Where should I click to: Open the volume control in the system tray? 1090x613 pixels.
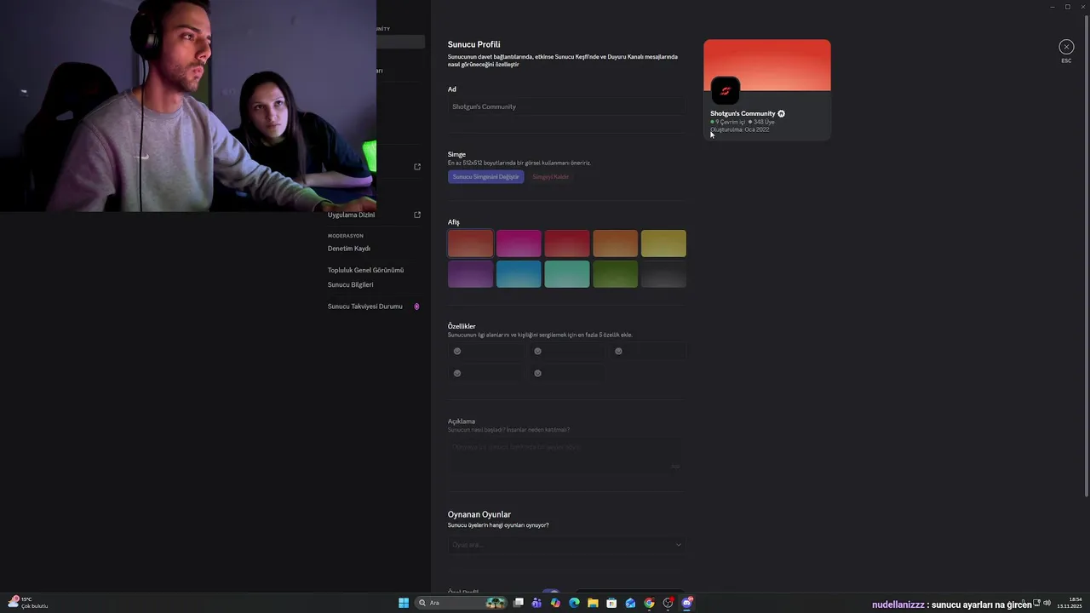[x=1047, y=603]
